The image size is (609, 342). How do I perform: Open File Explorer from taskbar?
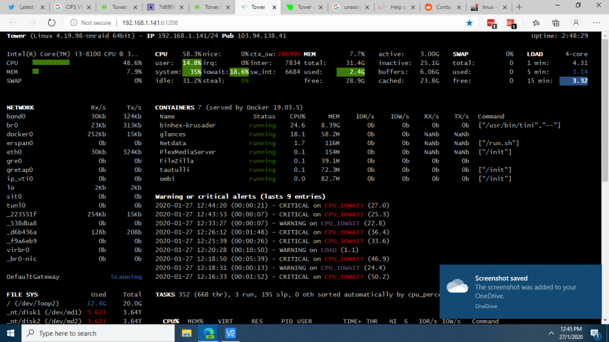(186, 333)
